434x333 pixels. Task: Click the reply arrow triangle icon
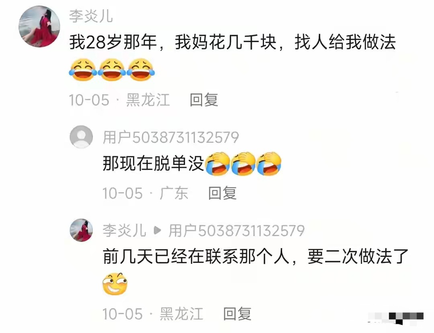(x=157, y=230)
